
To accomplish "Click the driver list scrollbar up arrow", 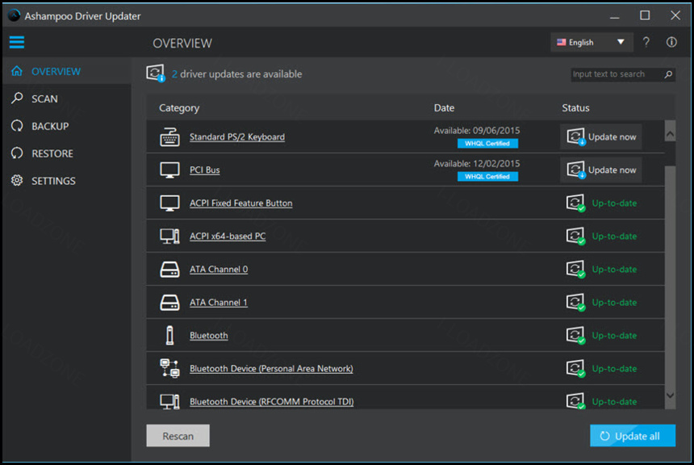I will (670, 133).
